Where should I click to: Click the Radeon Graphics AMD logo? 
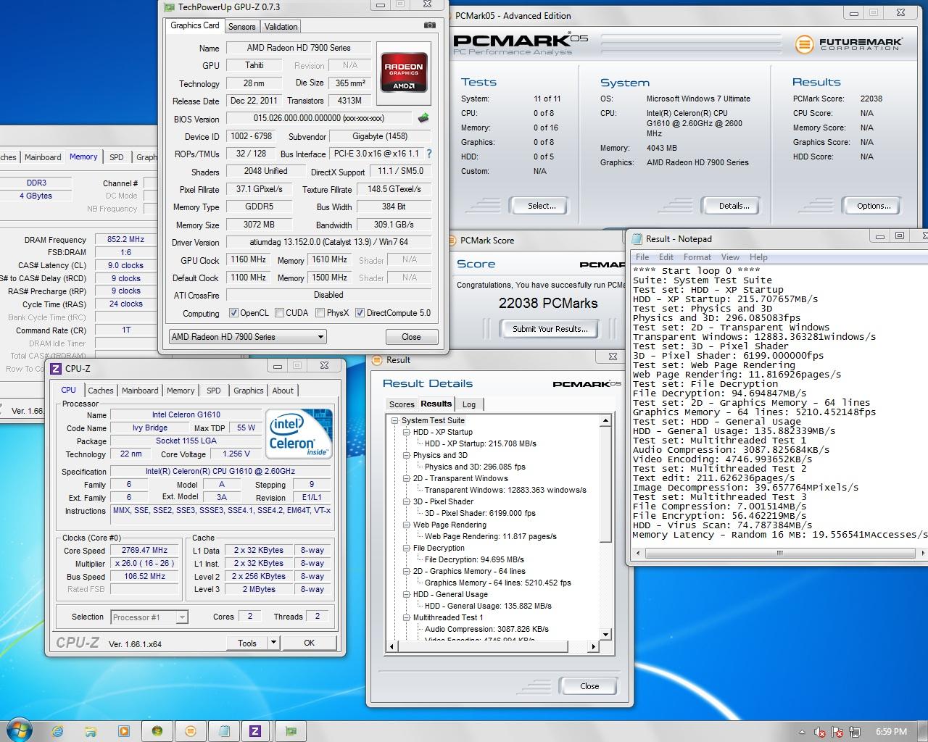404,73
